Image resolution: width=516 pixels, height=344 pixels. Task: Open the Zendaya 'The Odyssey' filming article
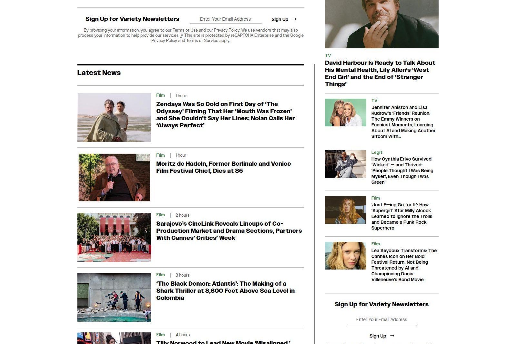click(225, 115)
